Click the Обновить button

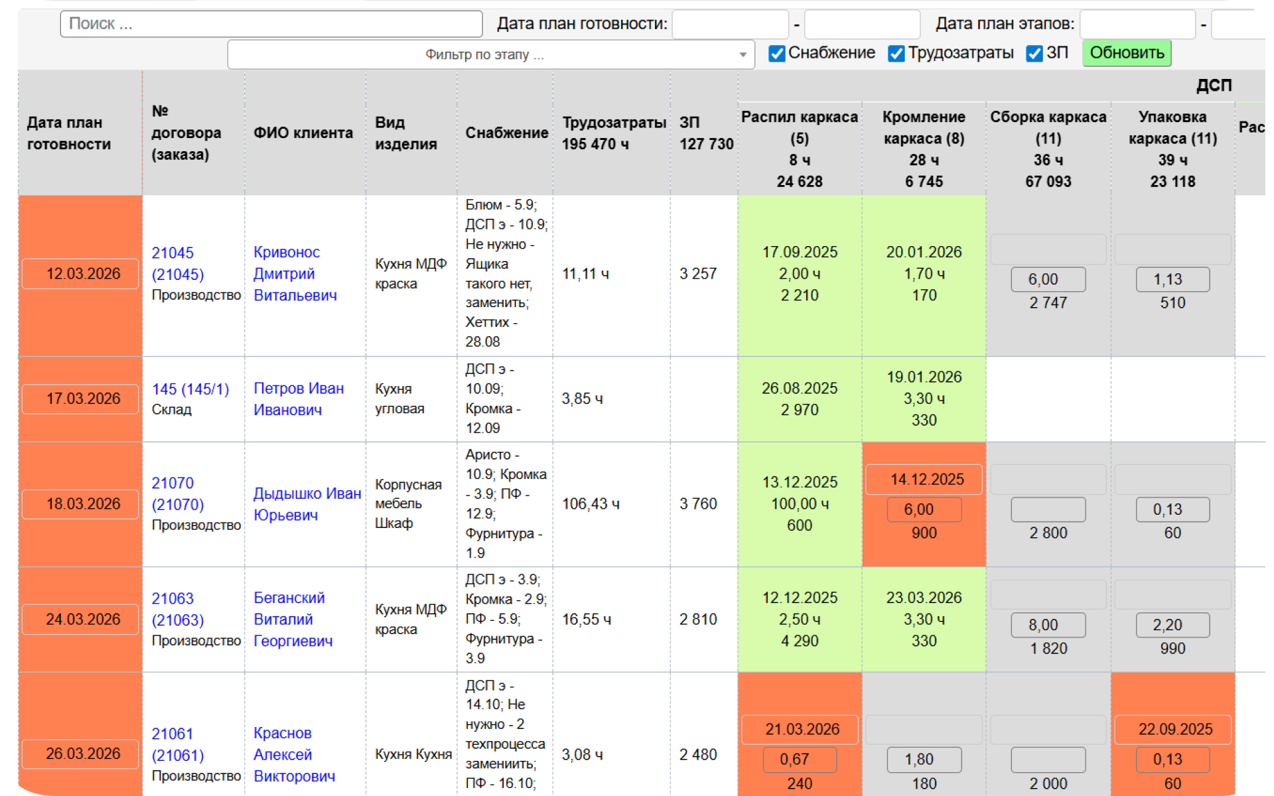pyautogui.click(x=1127, y=53)
